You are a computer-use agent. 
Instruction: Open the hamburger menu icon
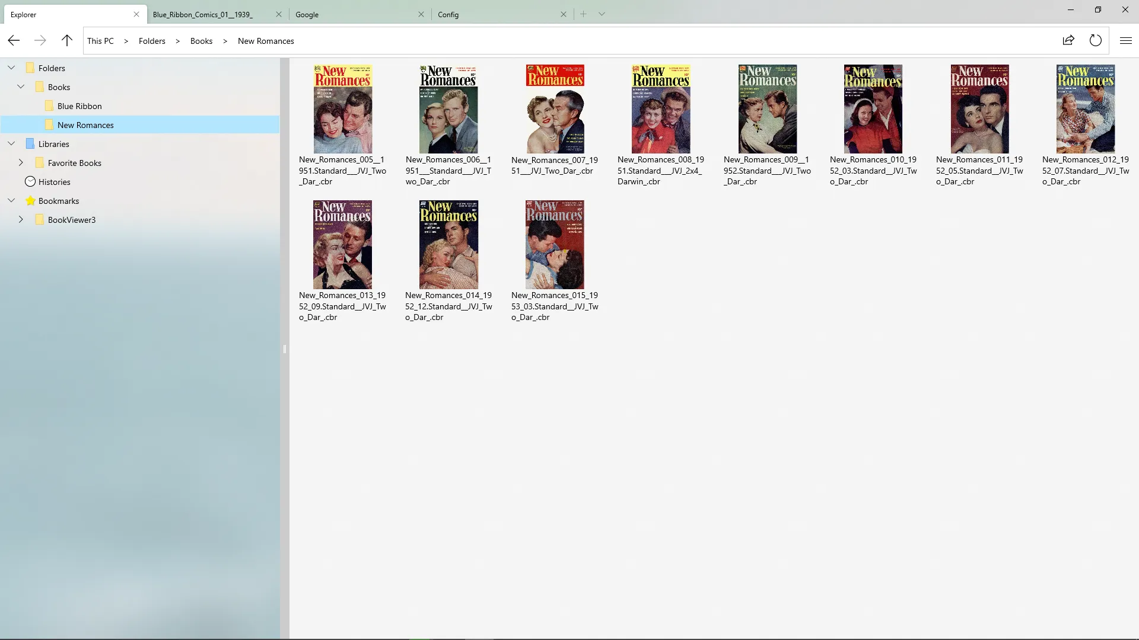tap(1125, 40)
